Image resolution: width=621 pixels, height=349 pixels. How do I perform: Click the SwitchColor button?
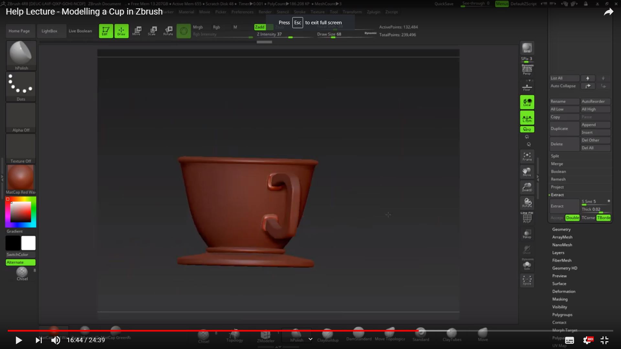click(x=21, y=255)
